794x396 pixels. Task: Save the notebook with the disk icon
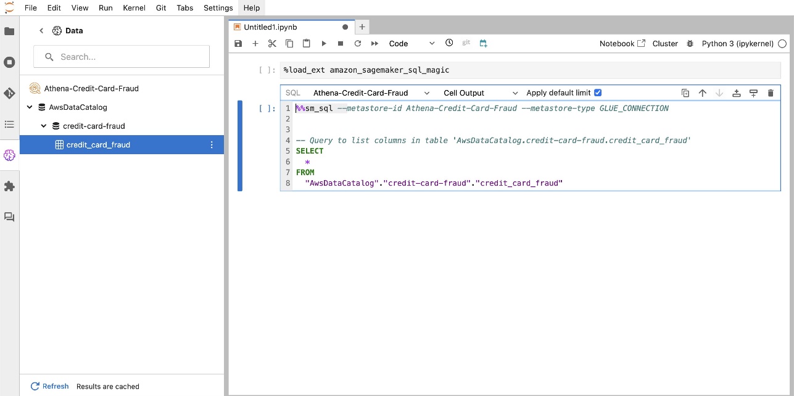click(238, 43)
